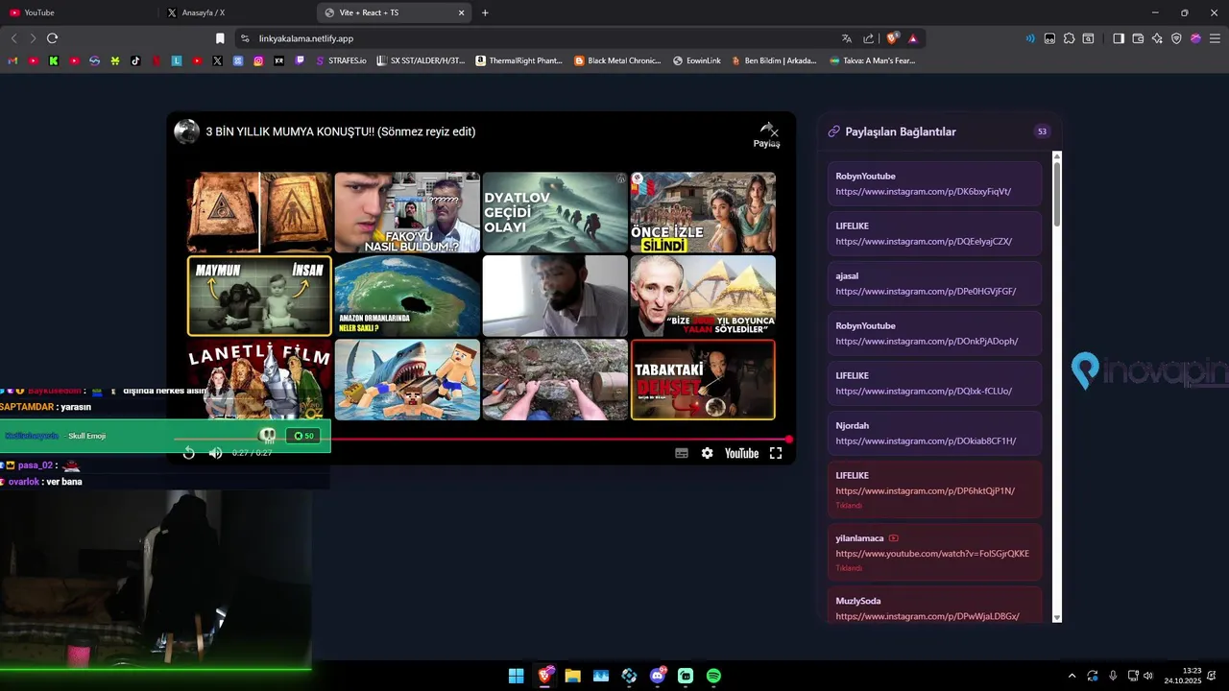Open the translate page icon in address bar
This screenshot has width=1229, height=691.
(847, 38)
